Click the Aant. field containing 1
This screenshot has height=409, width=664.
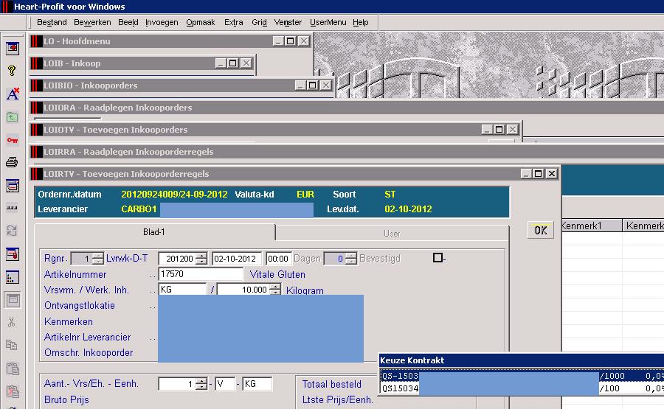[178, 384]
